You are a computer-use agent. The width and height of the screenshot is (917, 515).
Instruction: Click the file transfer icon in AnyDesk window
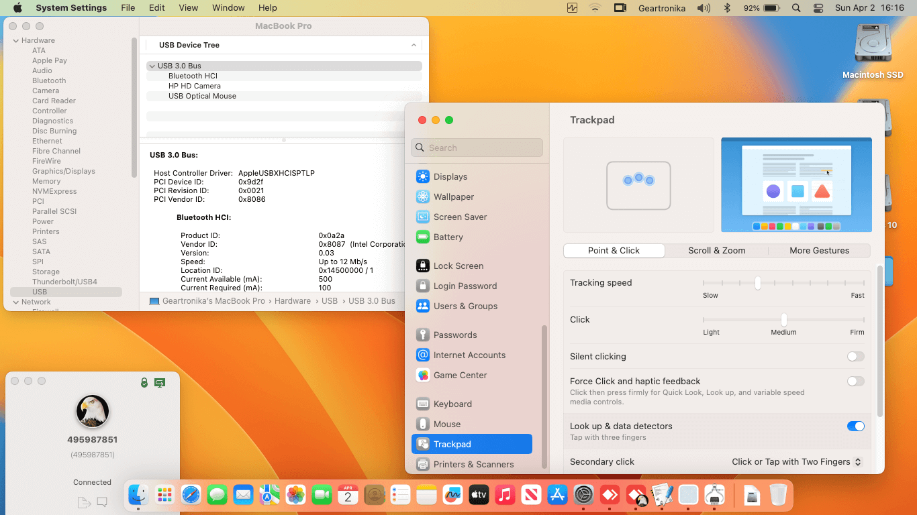click(84, 502)
